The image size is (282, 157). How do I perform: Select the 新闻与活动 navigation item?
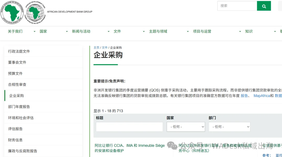point(81,31)
